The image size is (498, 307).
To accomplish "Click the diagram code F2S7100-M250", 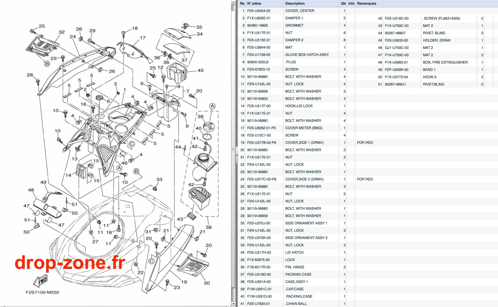I will tap(42, 292).
